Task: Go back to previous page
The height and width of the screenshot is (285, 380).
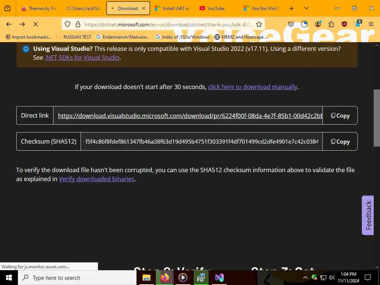Action: [x=9, y=24]
